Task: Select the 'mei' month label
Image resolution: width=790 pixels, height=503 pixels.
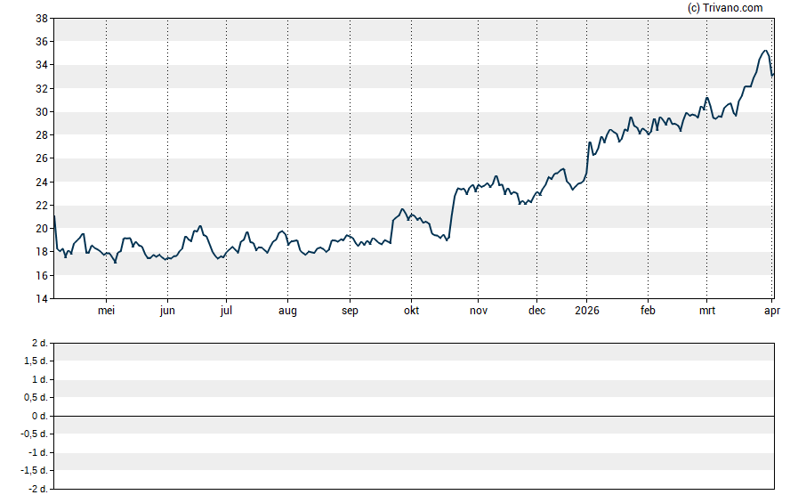Action: pyautogui.click(x=106, y=311)
